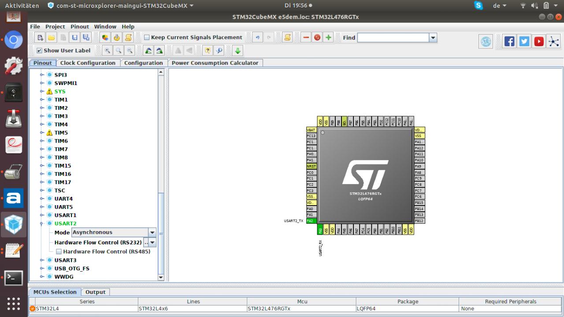The image size is (564, 317).
Task: Open the ST Twitter page icon
Action: pyautogui.click(x=524, y=41)
